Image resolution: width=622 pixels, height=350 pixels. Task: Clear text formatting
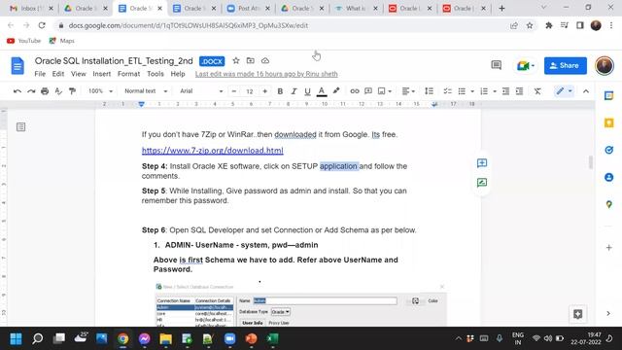[x=537, y=91]
